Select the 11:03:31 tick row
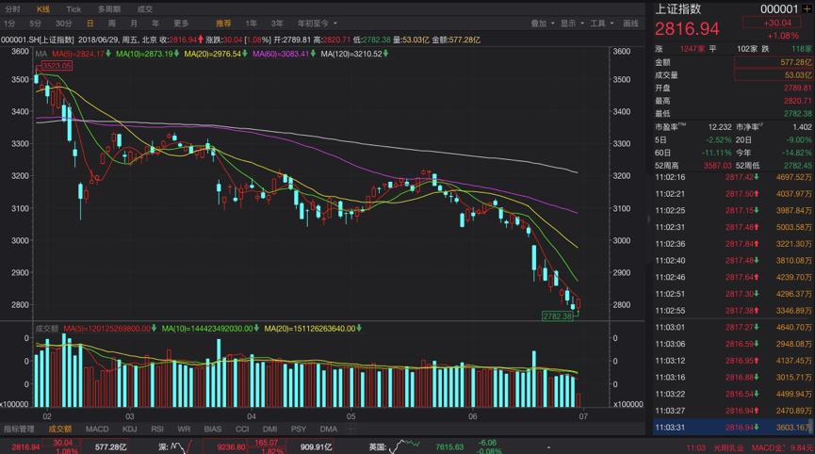Image resolution: width=815 pixels, height=454 pixels. tap(733, 428)
